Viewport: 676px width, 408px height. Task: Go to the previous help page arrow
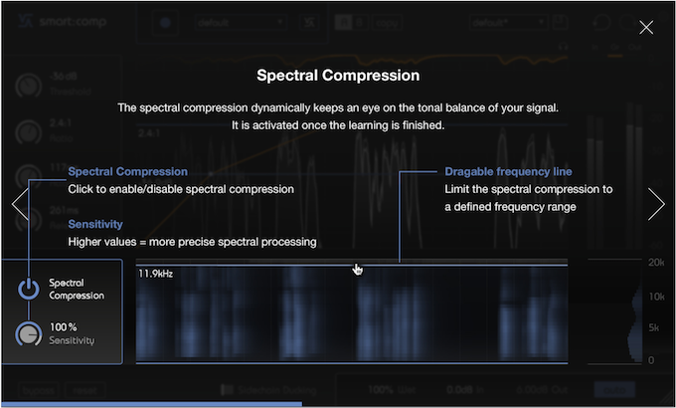click(x=20, y=204)
